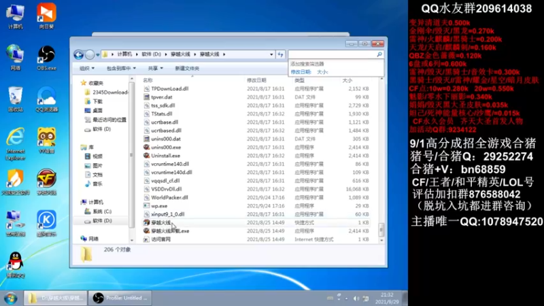The height and width of the screenshot is (306, 544).
Task: Select 网络 in the navigation pane
Action: coord(93,239)
